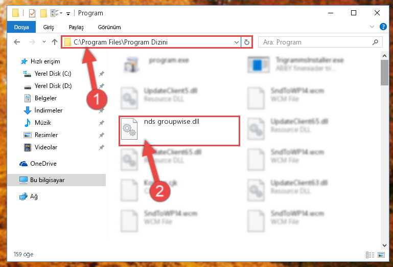Refresh the current folder view

[x=247, y=42]
